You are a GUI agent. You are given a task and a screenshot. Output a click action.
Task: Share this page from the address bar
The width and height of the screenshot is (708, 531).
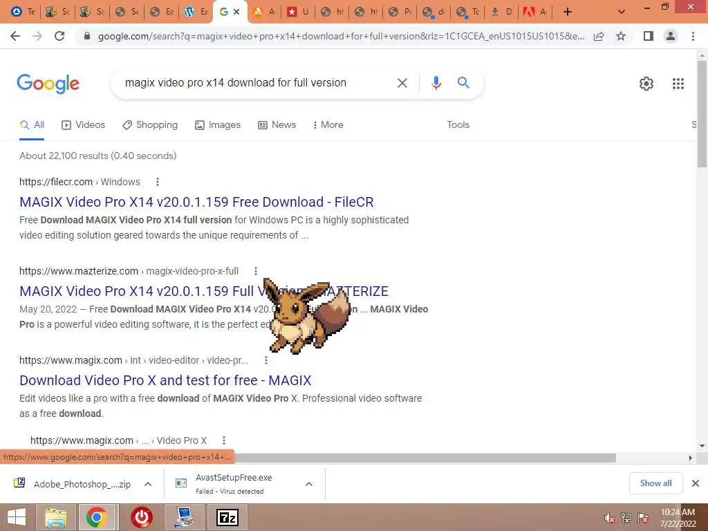(599, 36)
